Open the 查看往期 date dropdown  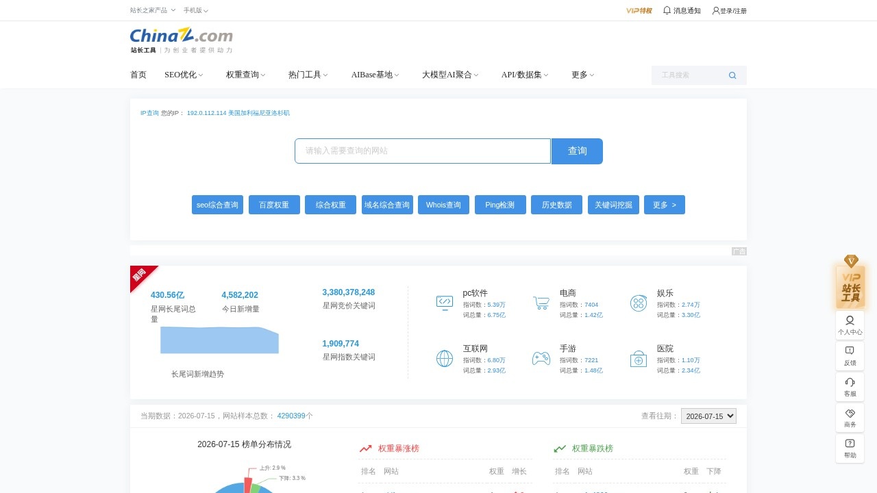(708, 416)
